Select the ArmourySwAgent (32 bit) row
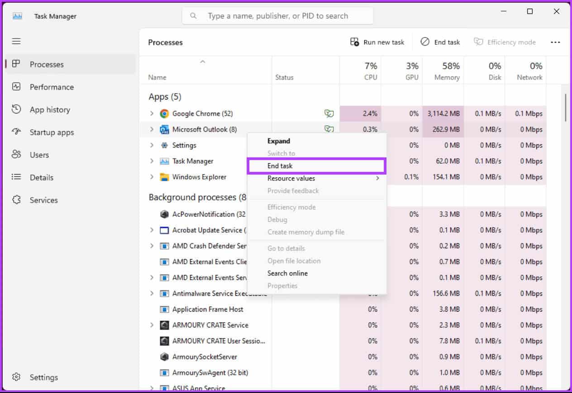This screenshot has width=572, height=393. coord(343,373)
